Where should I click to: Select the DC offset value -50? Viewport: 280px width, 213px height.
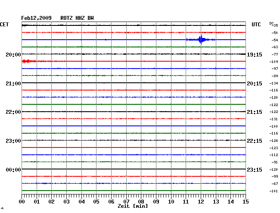point(274,33)
